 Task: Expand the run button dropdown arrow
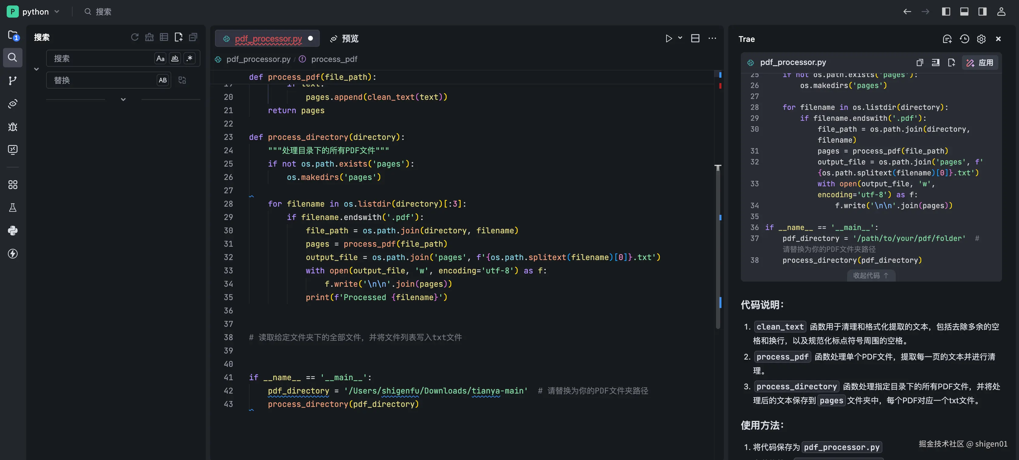680,38
